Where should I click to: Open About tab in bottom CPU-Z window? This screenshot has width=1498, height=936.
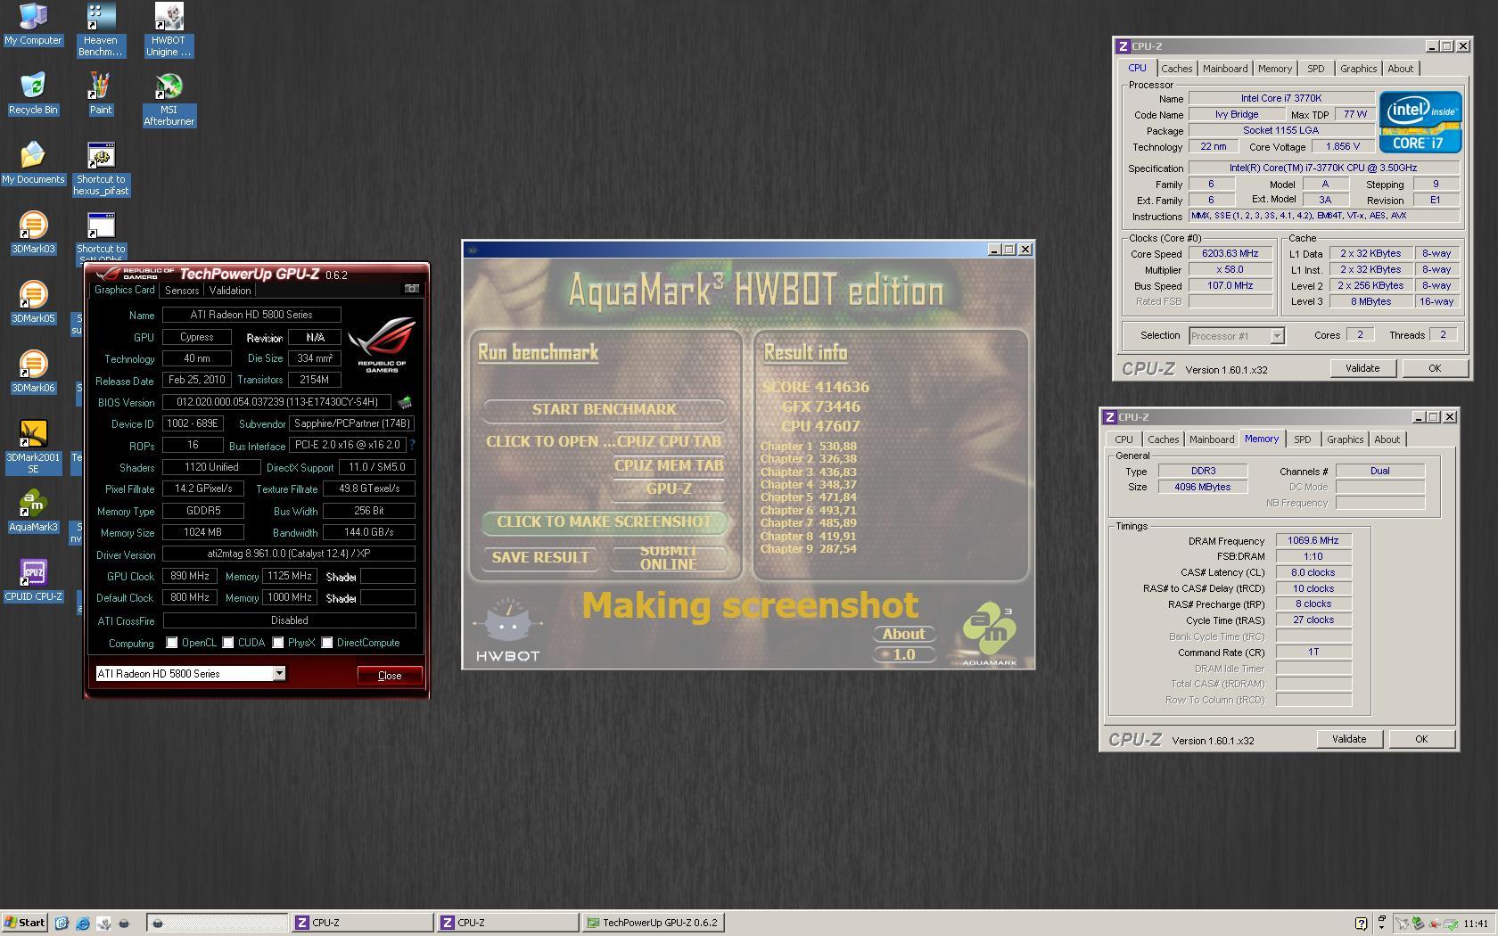[x=1387, y=439]
